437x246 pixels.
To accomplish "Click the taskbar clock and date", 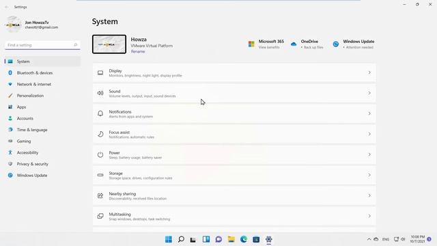I will click(417, 239).
